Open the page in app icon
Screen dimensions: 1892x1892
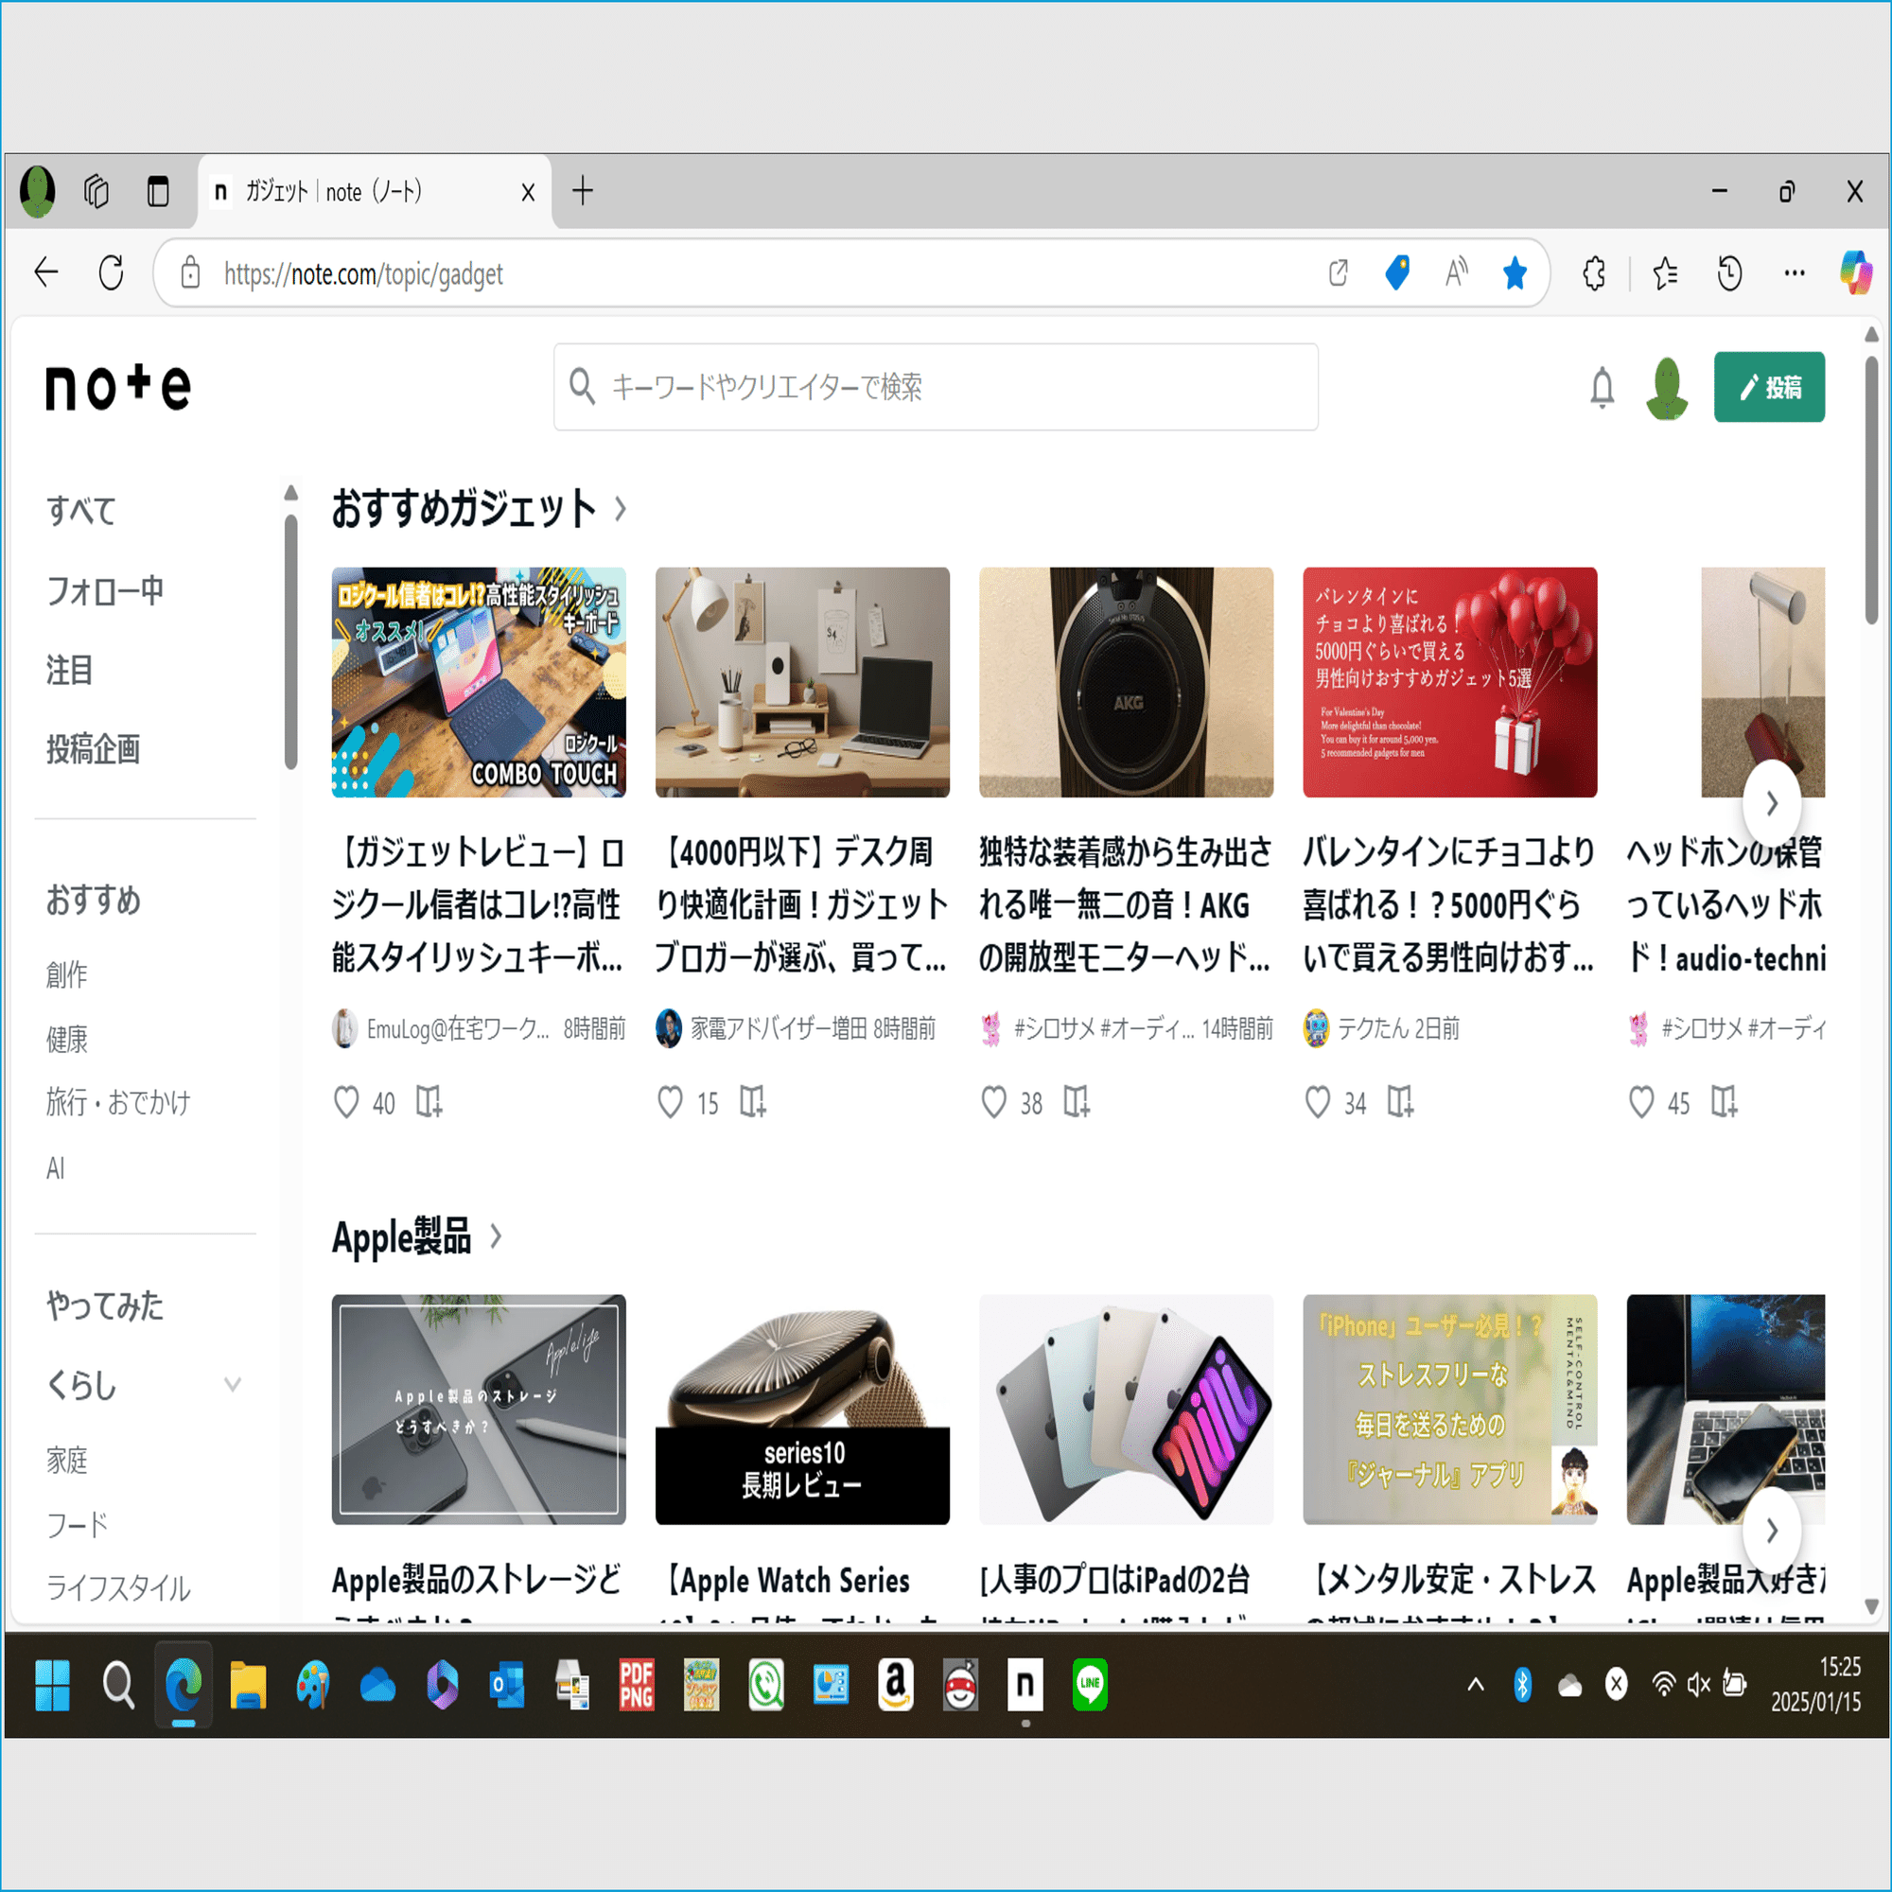coord(1338,273)
